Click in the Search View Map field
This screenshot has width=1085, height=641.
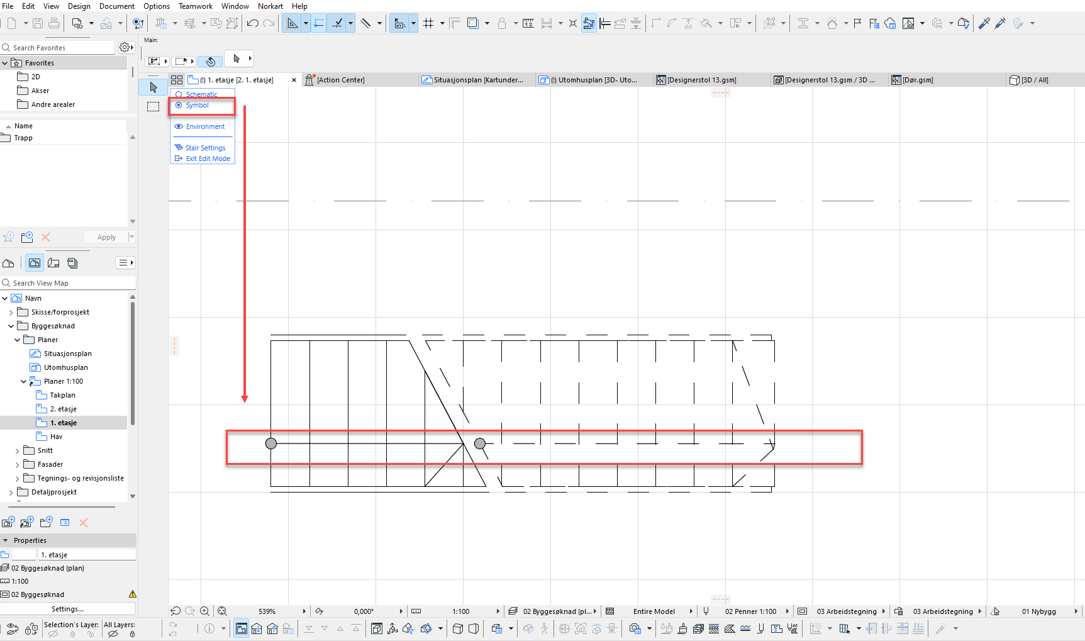tap(69, 283)
